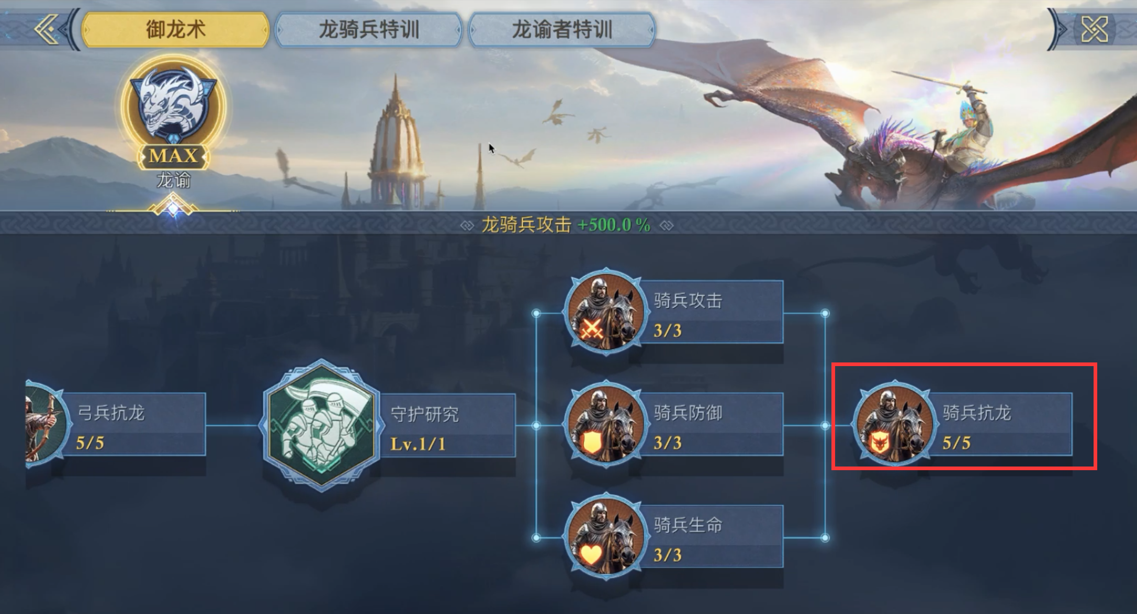The width and height of the screenshot is (1137, 614).
Task: Click the 骑兵防御 3/3 label panel
Action: pos(714,424)
